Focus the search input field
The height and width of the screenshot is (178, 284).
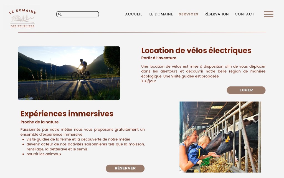(78, 14)
